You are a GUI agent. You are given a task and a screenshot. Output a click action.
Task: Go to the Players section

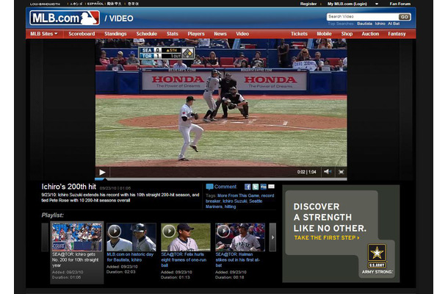coord(196,34)
